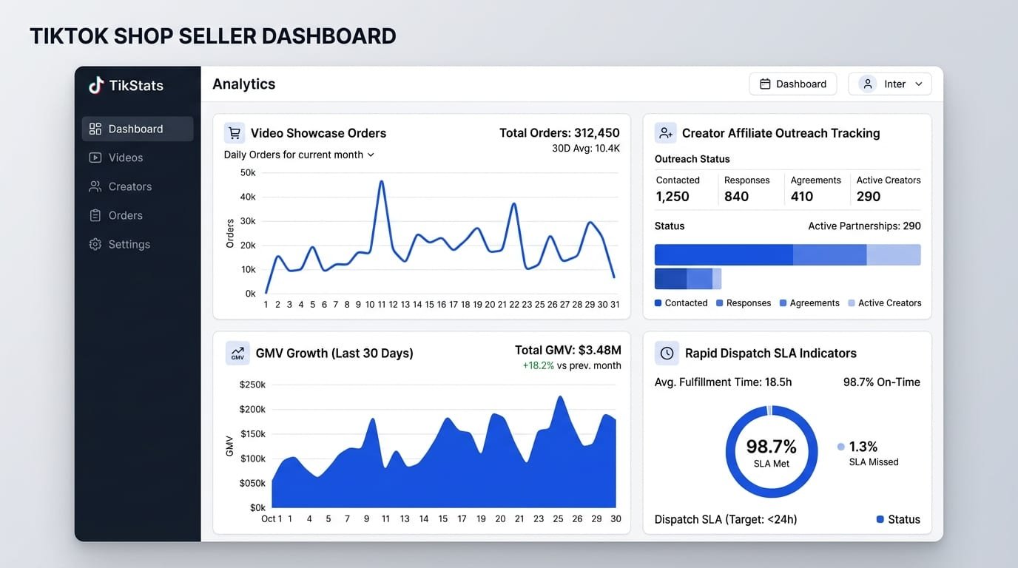
Task: Click the Video Showcase Orders title
Action: point(319,133)
